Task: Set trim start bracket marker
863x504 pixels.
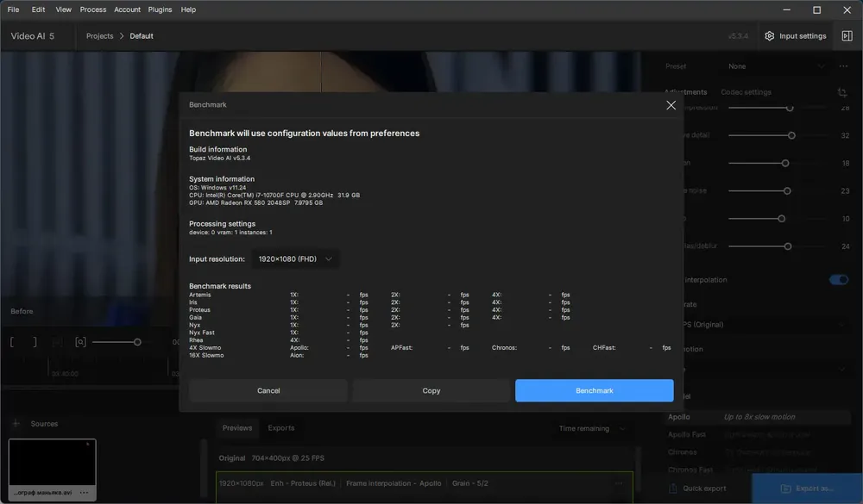Action: (x=12, y=342)
